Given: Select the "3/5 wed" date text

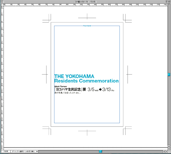Looking at the screenshot, I should click(x=93, y=90).
